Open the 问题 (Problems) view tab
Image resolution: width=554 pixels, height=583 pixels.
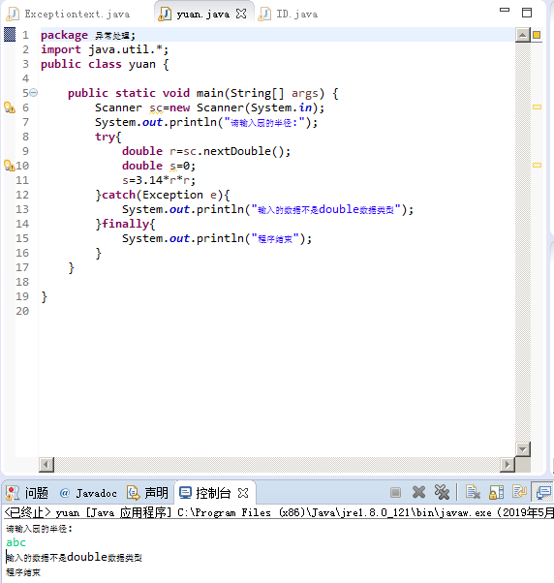27,493
